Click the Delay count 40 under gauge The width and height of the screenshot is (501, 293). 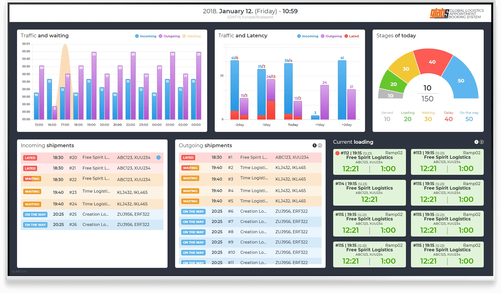click(449, 119)
